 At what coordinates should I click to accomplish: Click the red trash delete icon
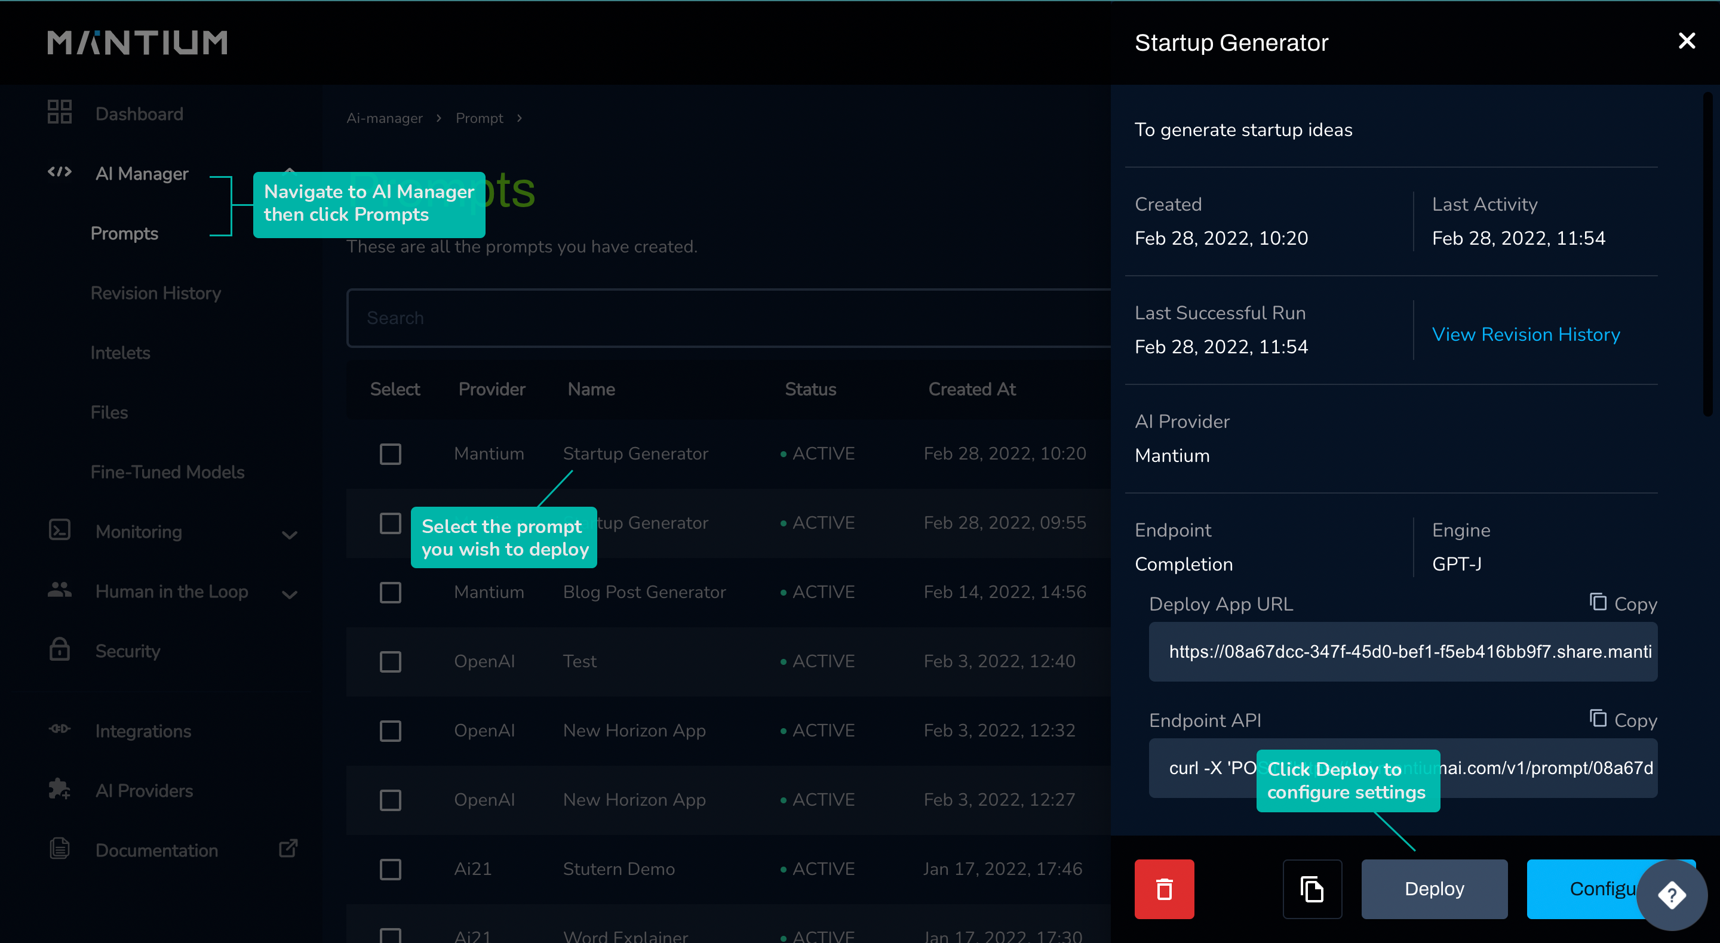point(1164,888)
